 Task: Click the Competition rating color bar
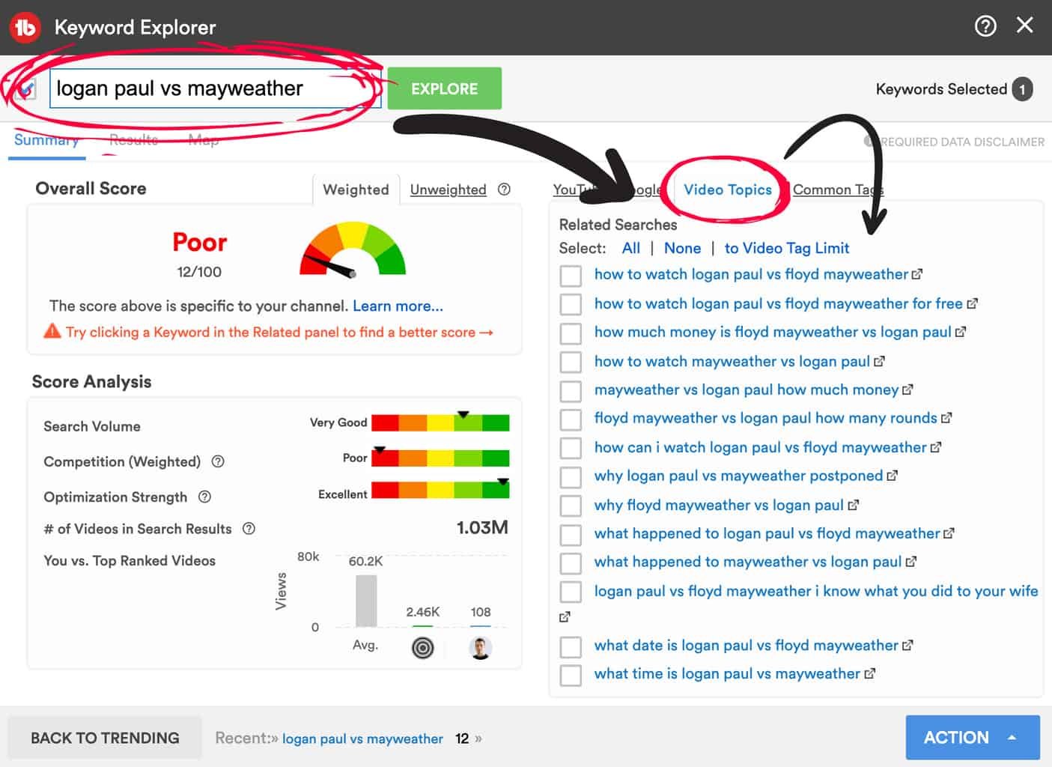[x=440, y=458]
